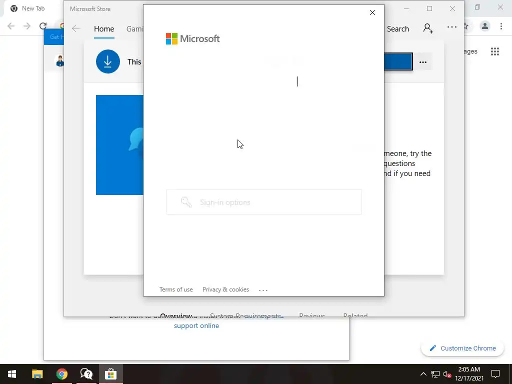Click the agent avatar icon in Get Help window
This screenshot has width=512, height=384.
[60, 61]
